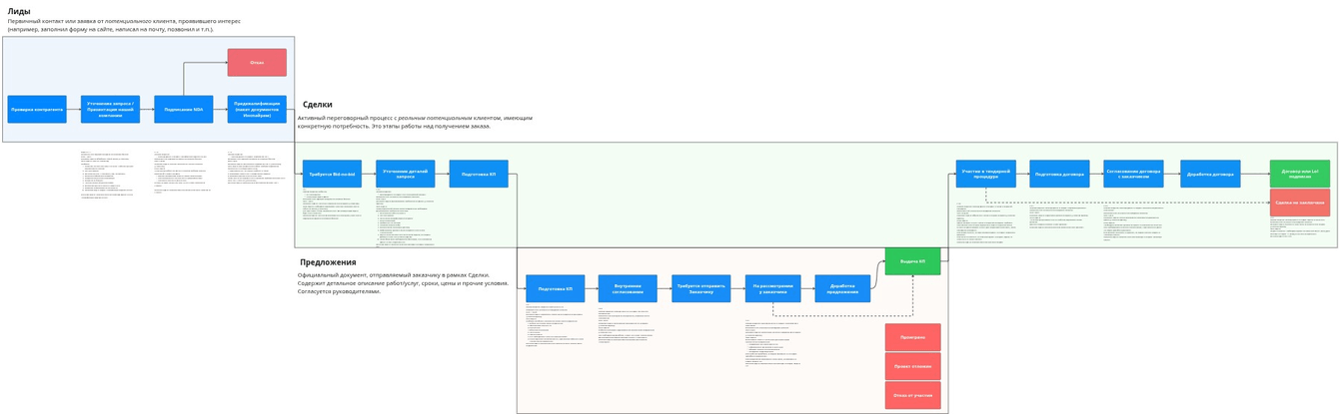Select the 'Согласование договора с заказчиком' block
This screenshot has width=1339, height=414.
coord(1133,174)
